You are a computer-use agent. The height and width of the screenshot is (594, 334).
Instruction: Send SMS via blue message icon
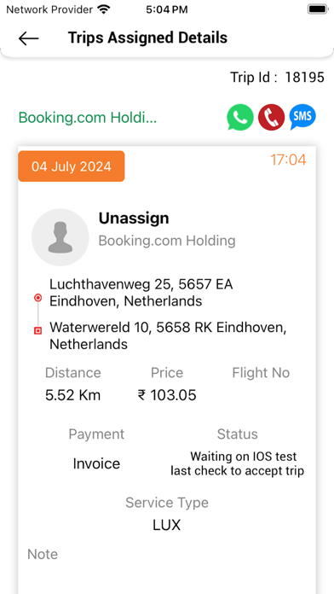302,117
